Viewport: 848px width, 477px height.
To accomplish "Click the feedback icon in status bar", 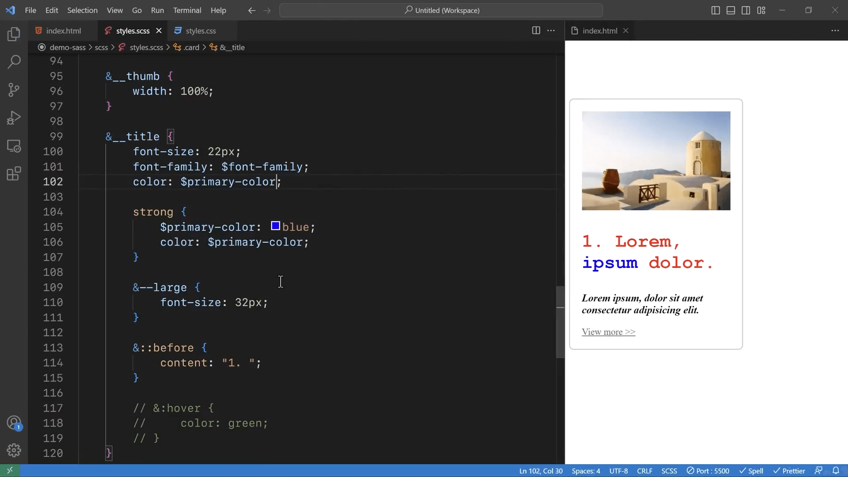I will 818,470.
